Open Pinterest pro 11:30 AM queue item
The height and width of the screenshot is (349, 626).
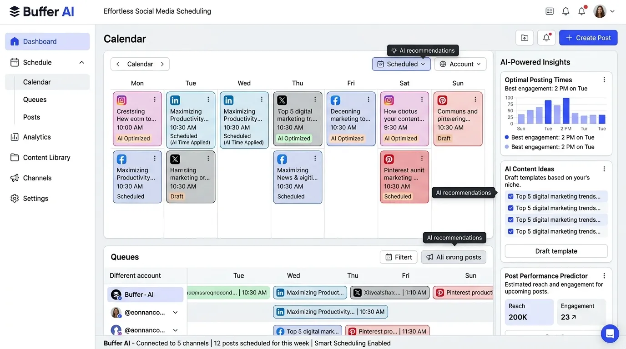coord(387,331)
